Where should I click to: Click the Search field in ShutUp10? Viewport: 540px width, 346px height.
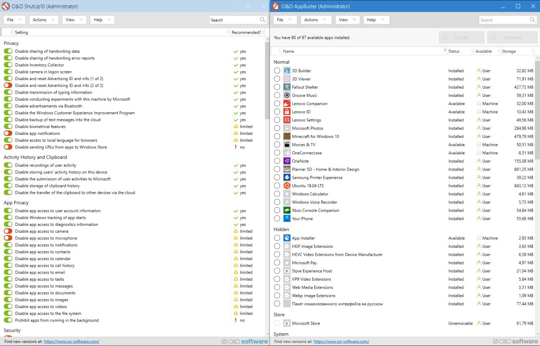[238, 20]
